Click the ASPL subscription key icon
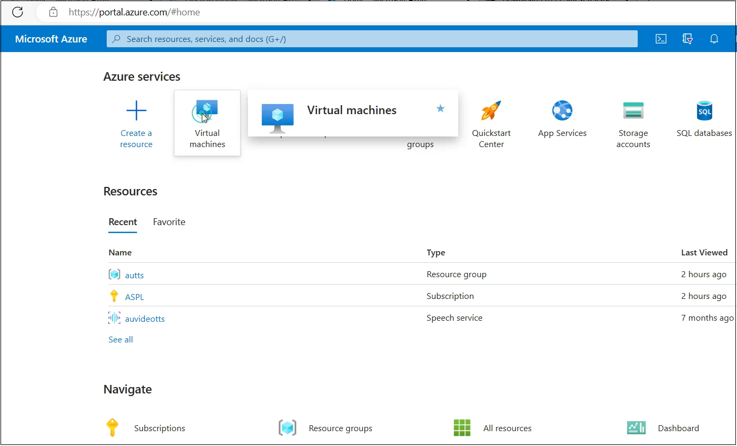 click(x=114, y=296)
